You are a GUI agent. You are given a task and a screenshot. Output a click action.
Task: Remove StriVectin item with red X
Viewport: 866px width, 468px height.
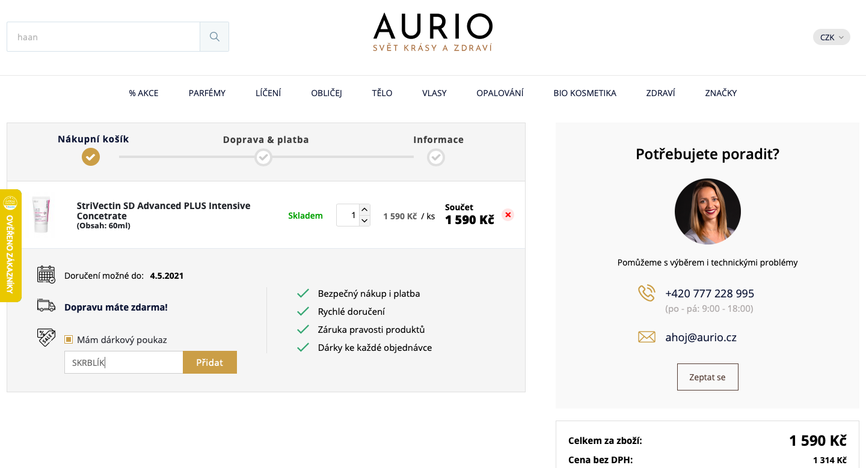[508, 215]
